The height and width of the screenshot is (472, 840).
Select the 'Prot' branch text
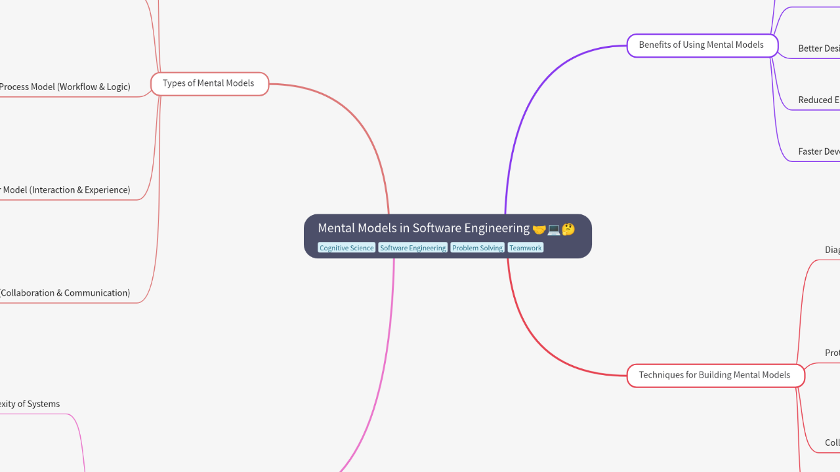coord(832,353)
